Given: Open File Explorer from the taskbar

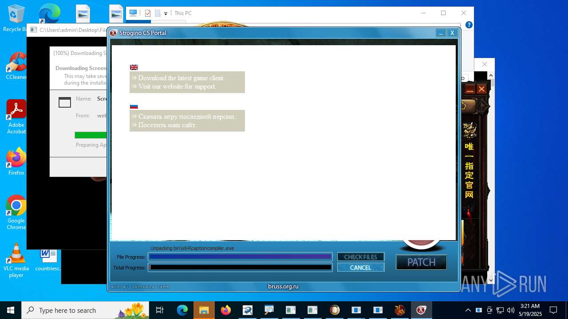Looking at the screenshot, I should [204, 310].
